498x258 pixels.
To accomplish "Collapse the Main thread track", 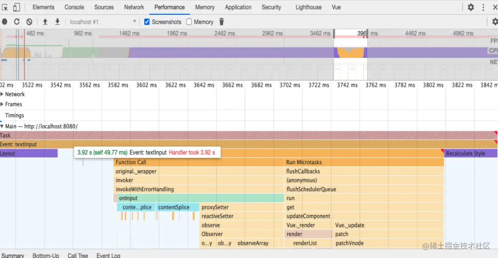I will [x=2, y=126].
